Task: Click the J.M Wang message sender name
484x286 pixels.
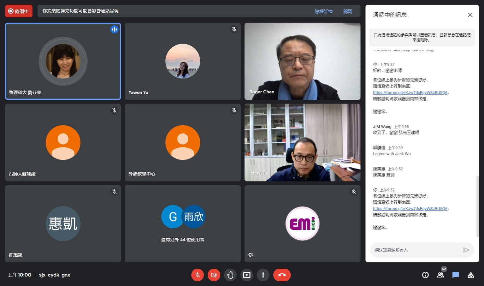Action: pyautogui.click(x=382, y=127)
